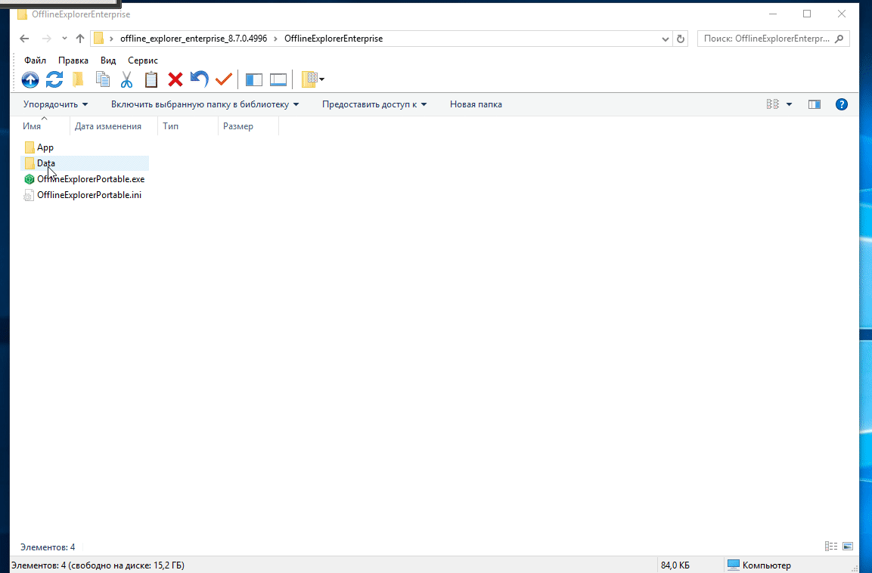Toggle the bottom pane layout icon in toolbar
872x573 pixels.
278,79
